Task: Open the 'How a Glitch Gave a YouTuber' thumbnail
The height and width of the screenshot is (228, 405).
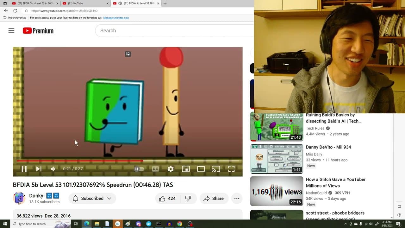Action: pyautogui.click(x=277, y=191)
